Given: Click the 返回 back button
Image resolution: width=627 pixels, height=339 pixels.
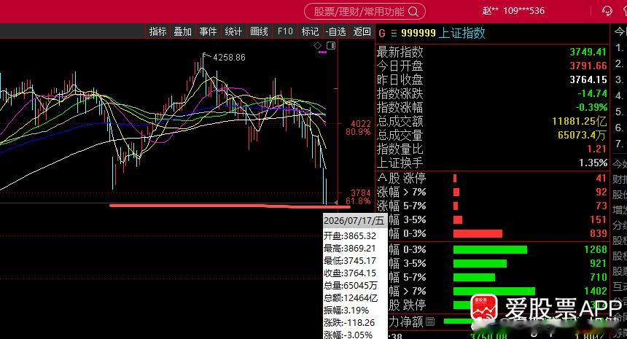Looking at the screenshot, I should tap(362, 31).
